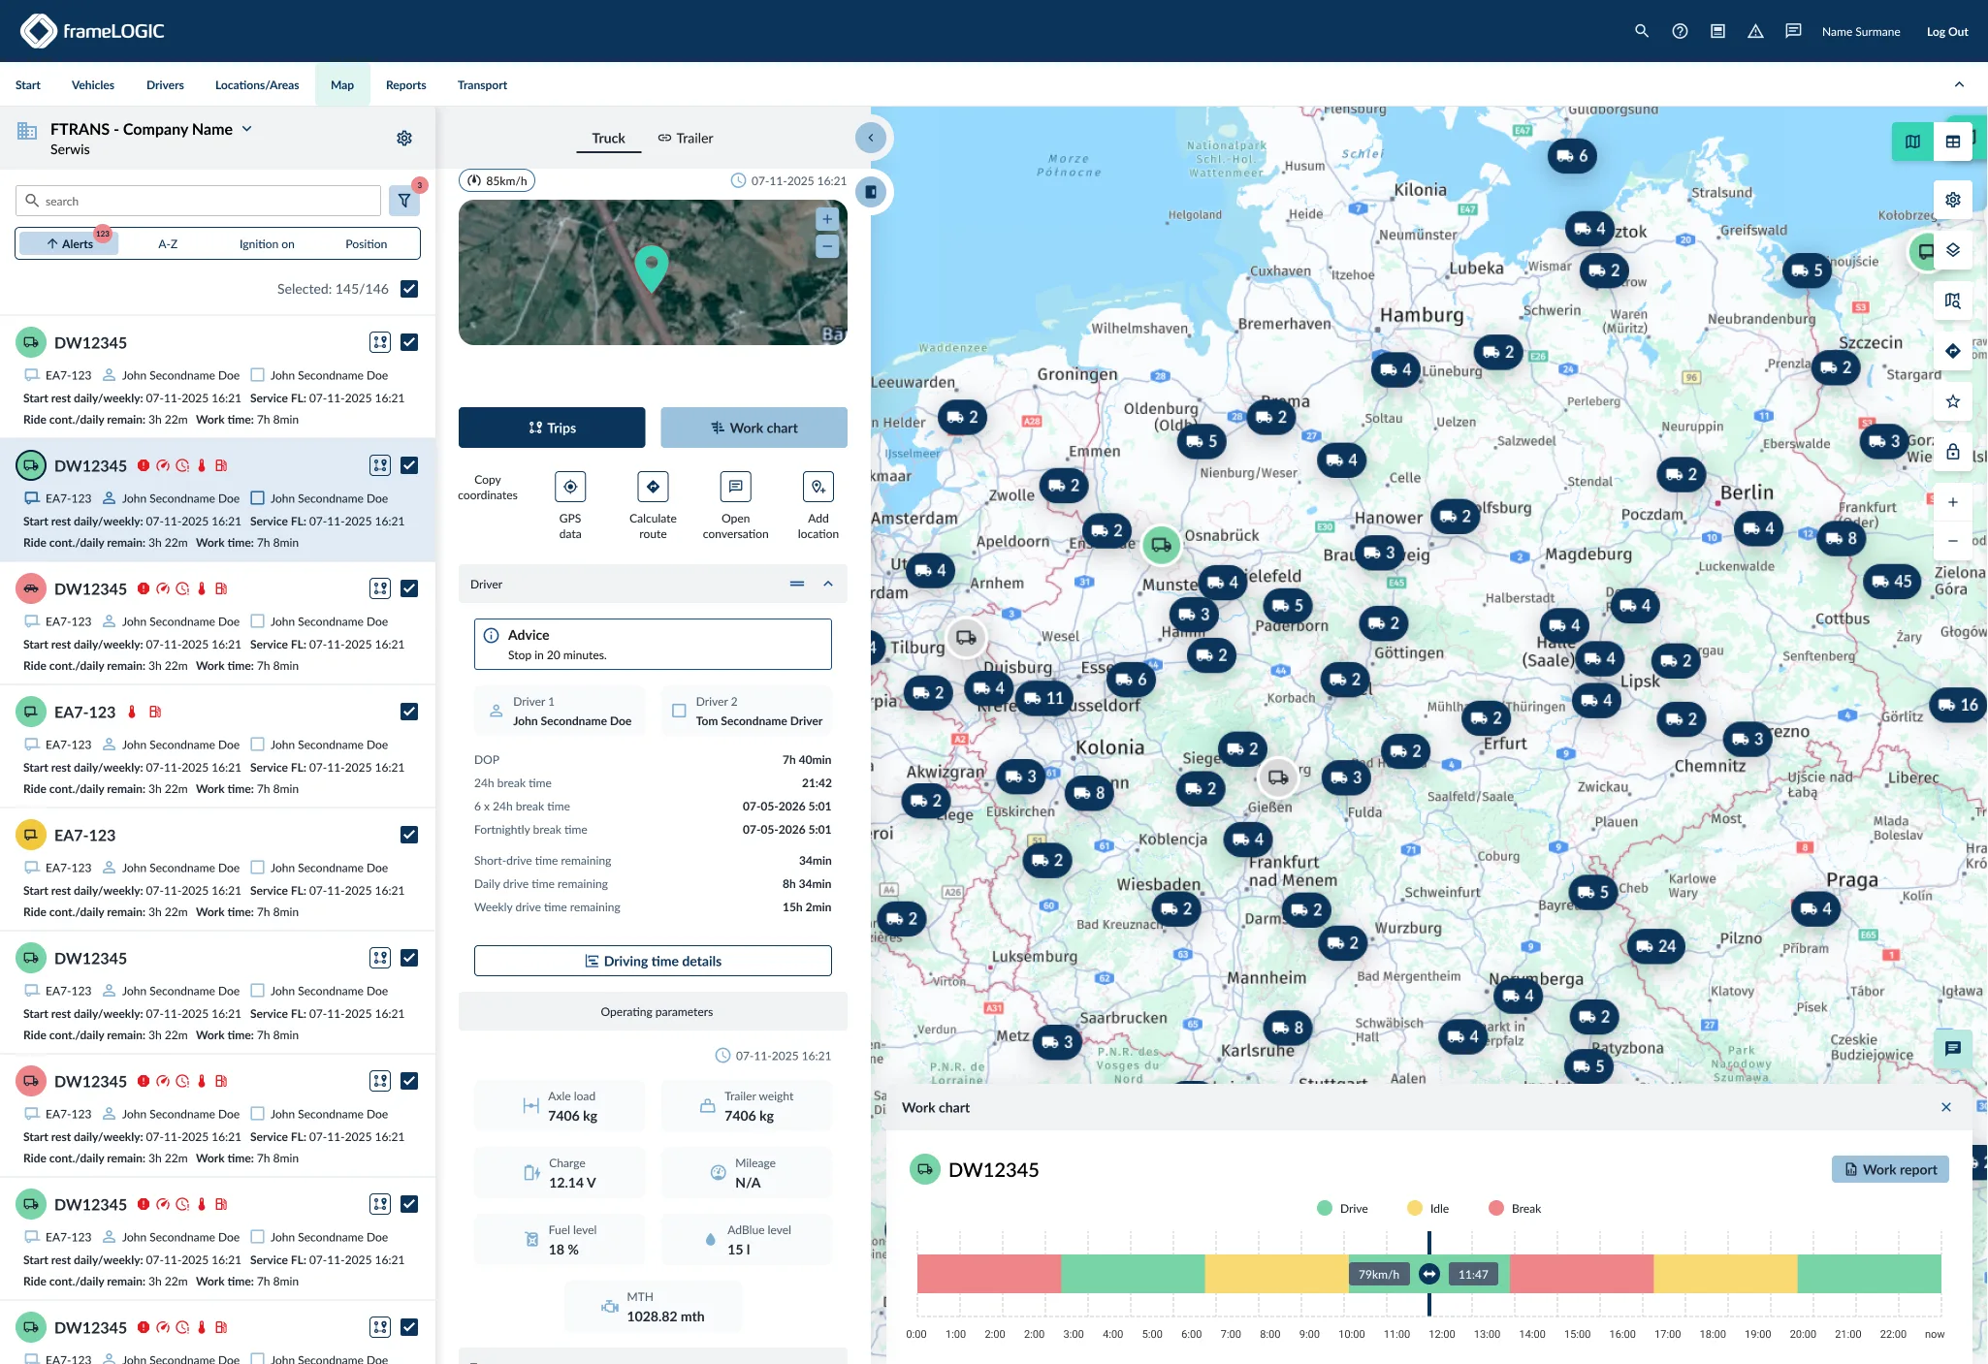
Task: Sort vehicles by Ignition on
Action: (x=267, y=244)
